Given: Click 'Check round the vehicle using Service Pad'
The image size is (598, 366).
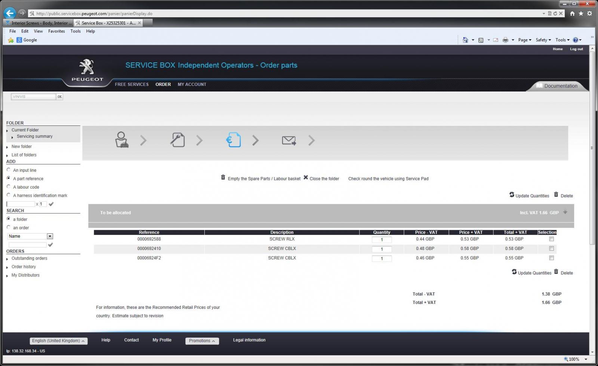Looking at the screenshot, I should tap(388, 179).
